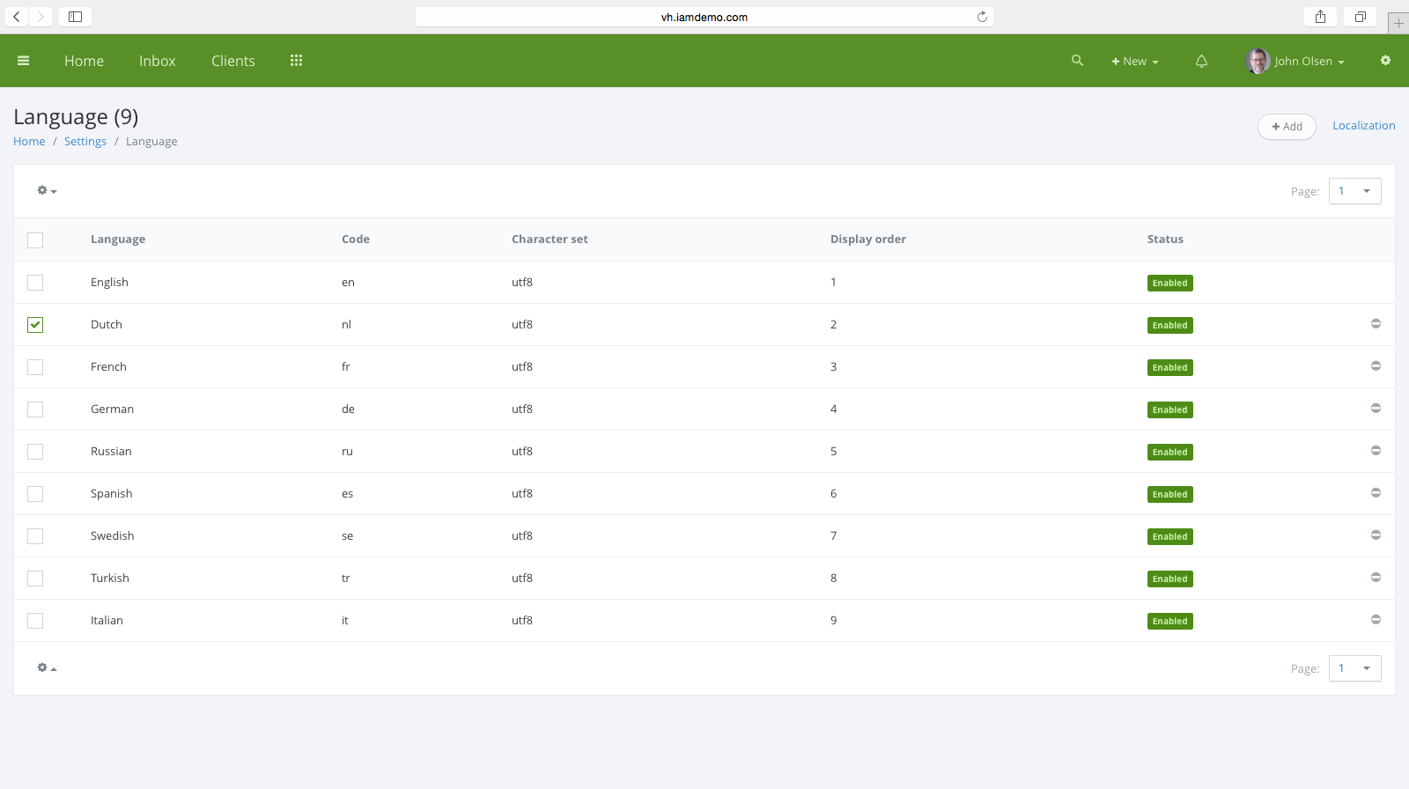Expand the New dropdown menu
The width and height of the screenshot is (1409, 789).
pyautogui.click(x=1135, y=62)
